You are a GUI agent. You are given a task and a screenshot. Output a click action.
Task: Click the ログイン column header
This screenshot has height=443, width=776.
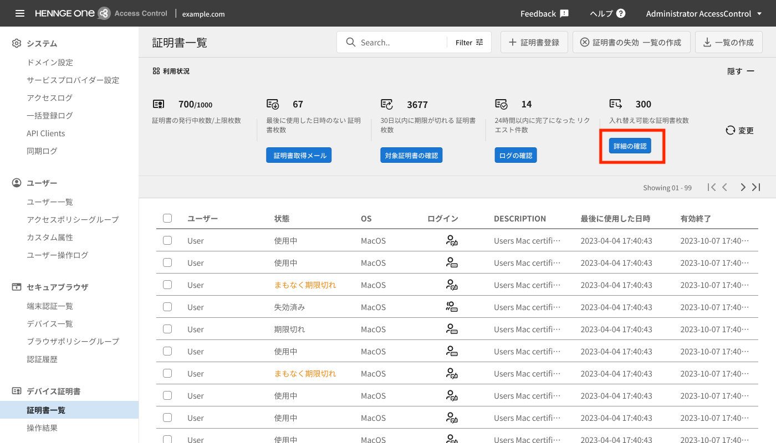click(x=443, y=219)
